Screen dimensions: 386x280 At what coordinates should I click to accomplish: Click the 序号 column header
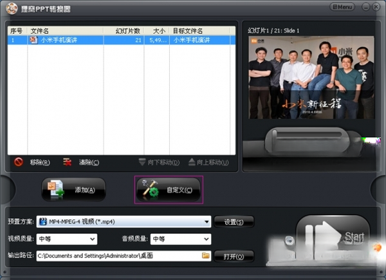click(x=17, y=31)
